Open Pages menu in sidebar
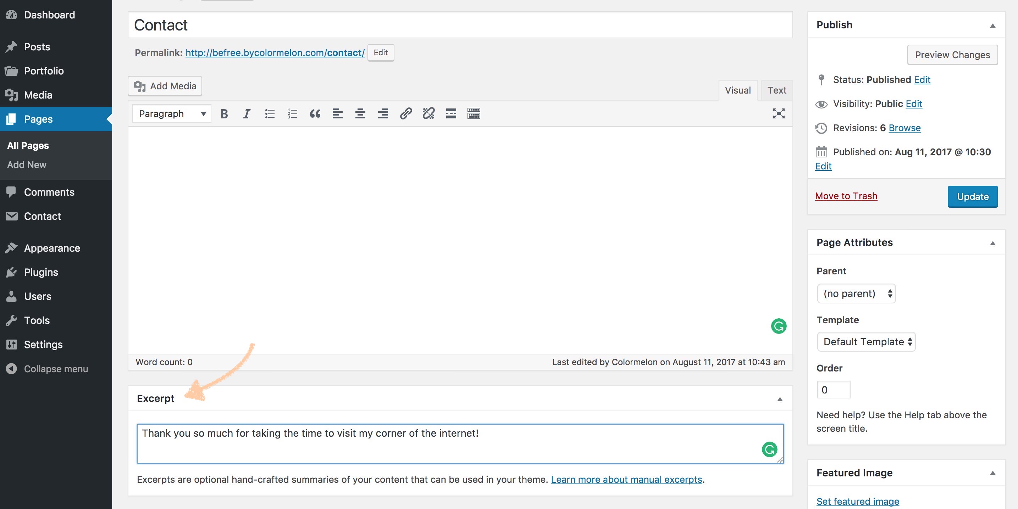This screenshot has height=509, width=1018. (x=56, y=119)
